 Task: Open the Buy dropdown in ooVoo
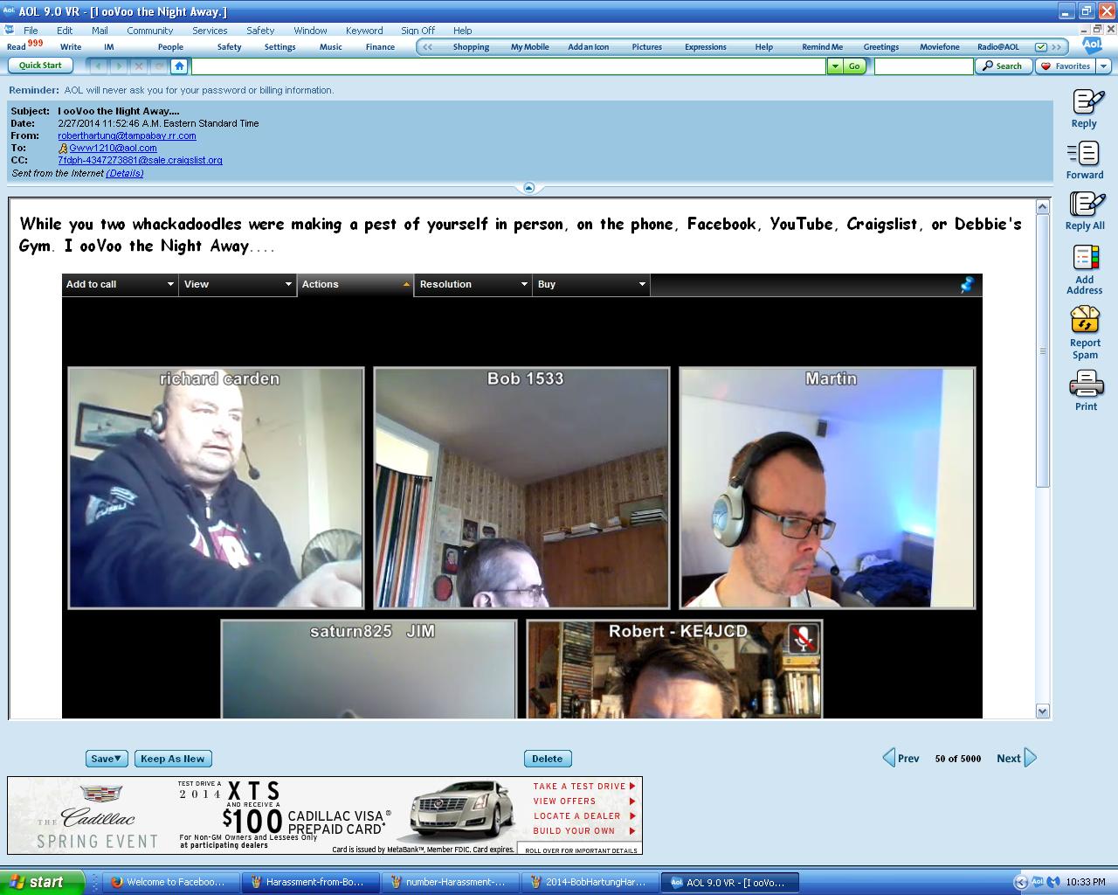pyautogui.click(x=591, y=284)
